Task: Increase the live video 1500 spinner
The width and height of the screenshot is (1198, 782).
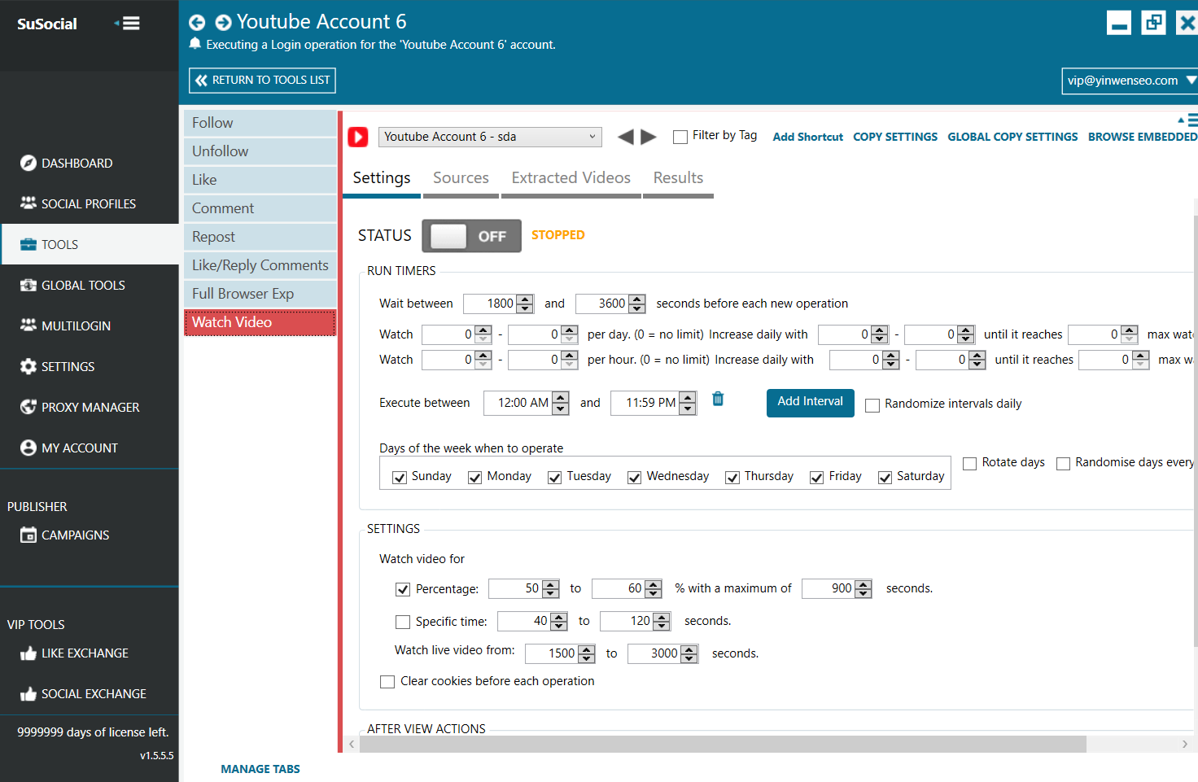Action: [x=587, y=649]
